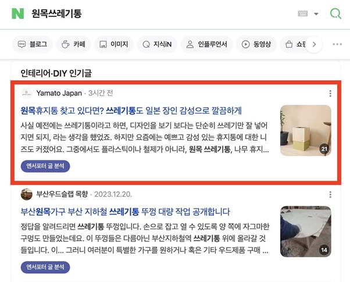Show more tabs with right chevron
Viewport: 350px width, 282px height.
pyautogui.click(x=314, y=44)
